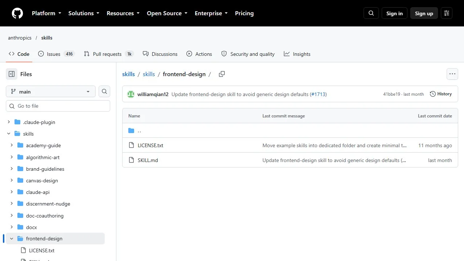Open the Security and quality tab
Viewport: 464px width, 261px height.
click(x=248, y=54)
